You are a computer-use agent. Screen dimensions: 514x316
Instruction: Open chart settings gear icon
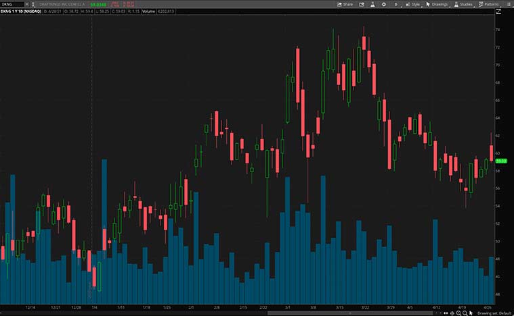pyautogui.click(x=384, y=4)
